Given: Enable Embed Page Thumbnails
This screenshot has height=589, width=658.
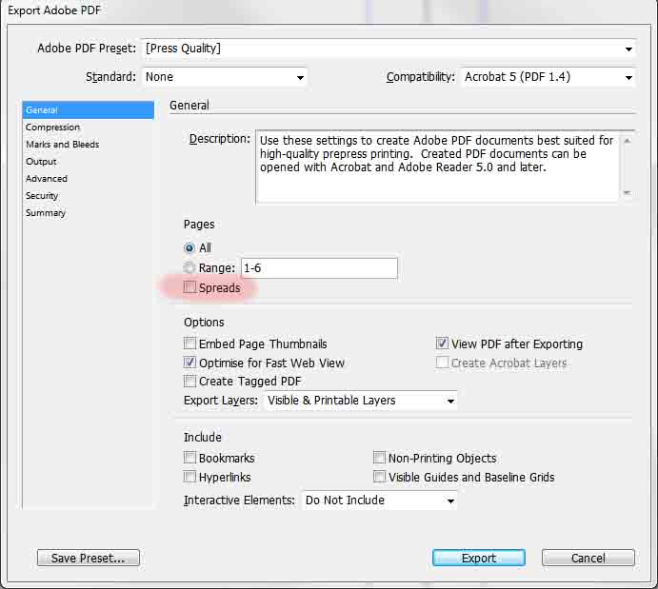Looking at the screenshot, I should pyautogui.click(x=189, y=344).
